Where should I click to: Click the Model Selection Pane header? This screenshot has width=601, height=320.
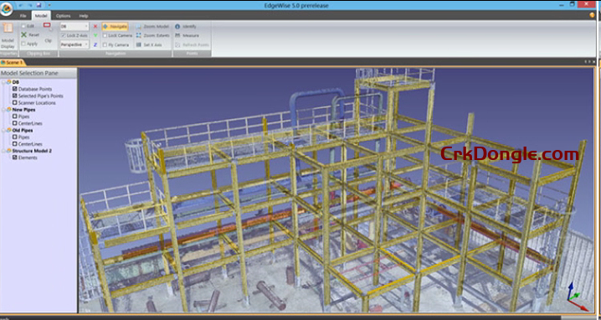pyautogui.click(x=39, y=73)
